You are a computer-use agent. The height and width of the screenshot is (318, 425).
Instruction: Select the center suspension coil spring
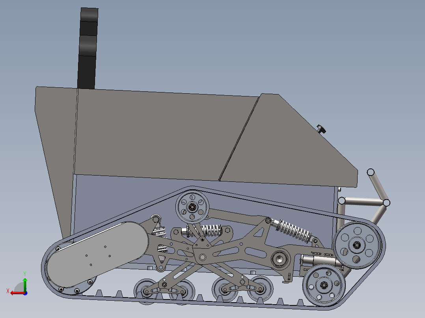(211, 230)
